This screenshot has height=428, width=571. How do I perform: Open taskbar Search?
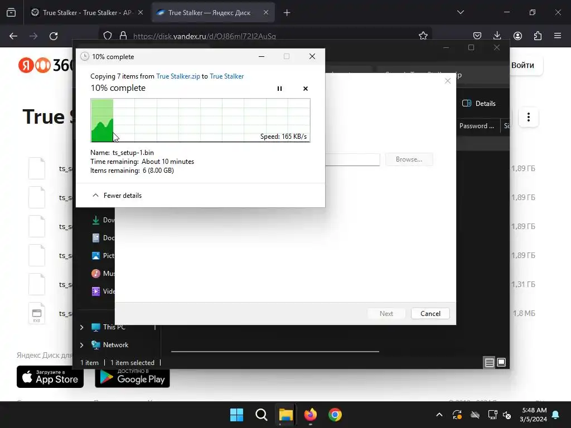[x=261, y=415]
